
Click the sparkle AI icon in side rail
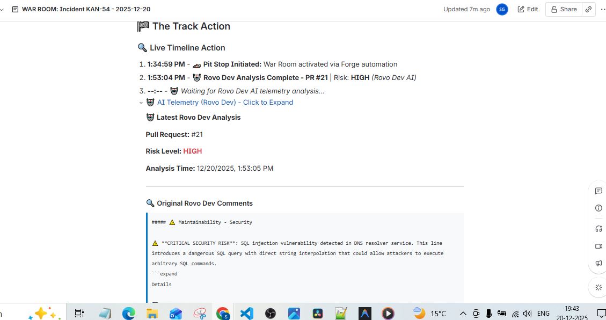(x=598, y=288)
